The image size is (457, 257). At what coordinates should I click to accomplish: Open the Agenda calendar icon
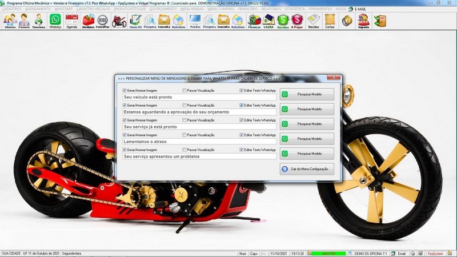pos(72,21)
